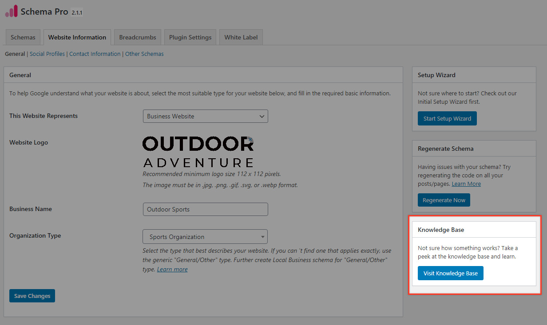This screenshot has height=325, width=547.
Task: Open the Breadcrumbs tab
Action: click(137, 37)
